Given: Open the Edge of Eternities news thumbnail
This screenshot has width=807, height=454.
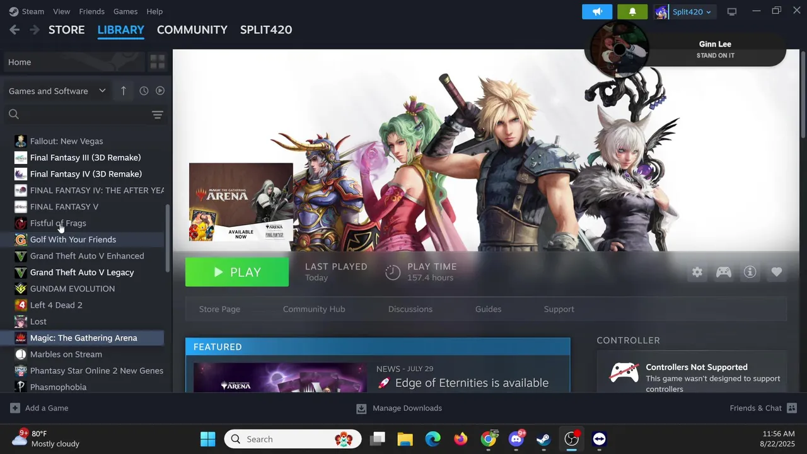Looking at the screenshot, I should (x=279, y=377).
